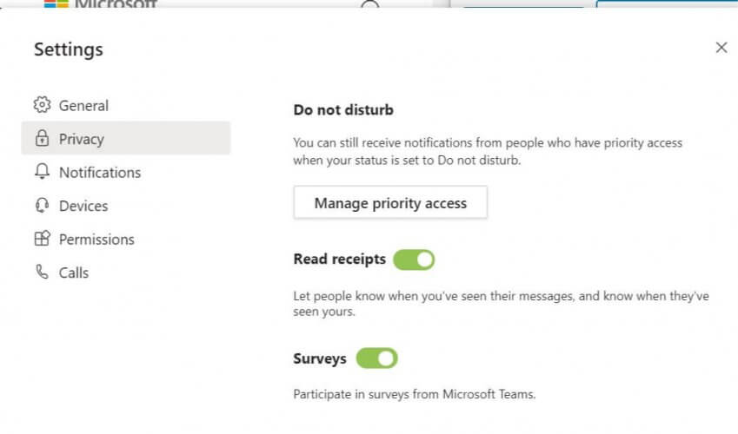Select the Privacy settings section
This screenshot has height=434, width=738.
126,138
